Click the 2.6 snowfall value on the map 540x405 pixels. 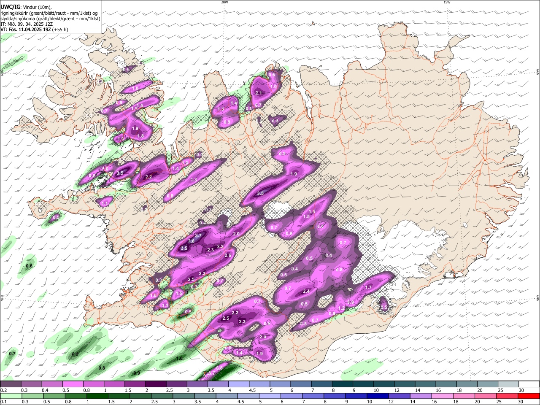pos(228,255)
